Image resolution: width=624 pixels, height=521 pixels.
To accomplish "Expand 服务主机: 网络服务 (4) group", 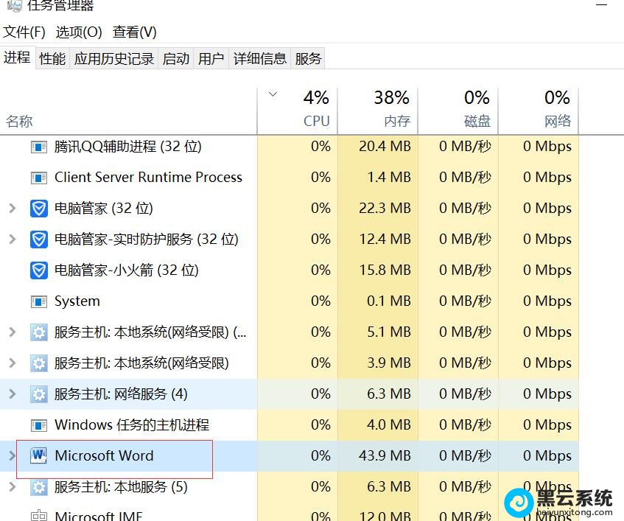I will coord(12,394).
